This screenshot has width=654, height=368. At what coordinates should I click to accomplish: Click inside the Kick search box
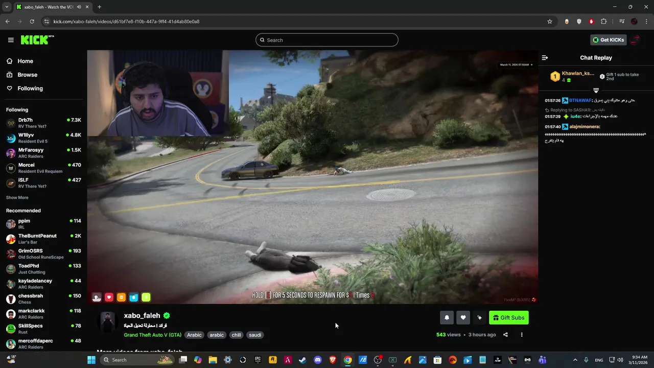[x=327, y=40]
